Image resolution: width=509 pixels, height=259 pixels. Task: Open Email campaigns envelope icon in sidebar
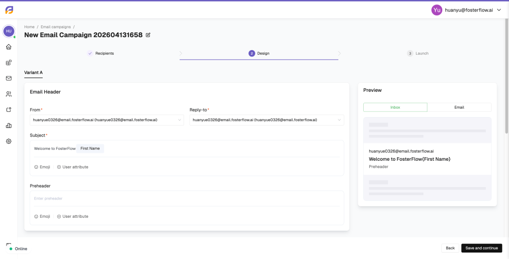(x=9, y=78)
